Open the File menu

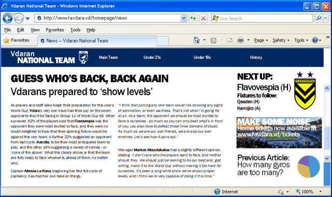[x=7, y=30]
